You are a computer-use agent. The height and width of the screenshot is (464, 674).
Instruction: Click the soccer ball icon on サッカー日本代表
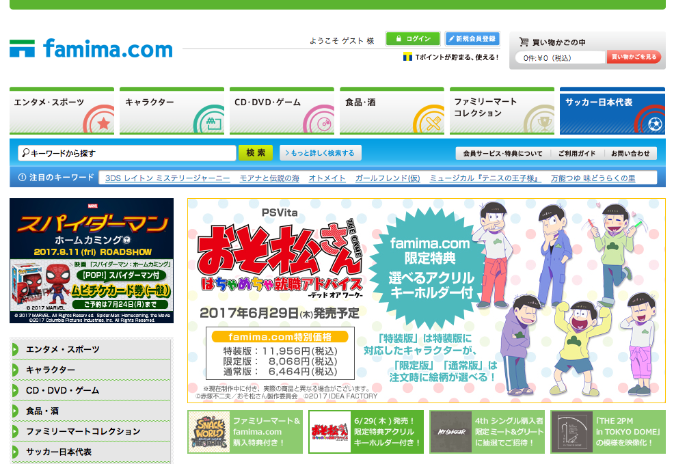point(654,124)
